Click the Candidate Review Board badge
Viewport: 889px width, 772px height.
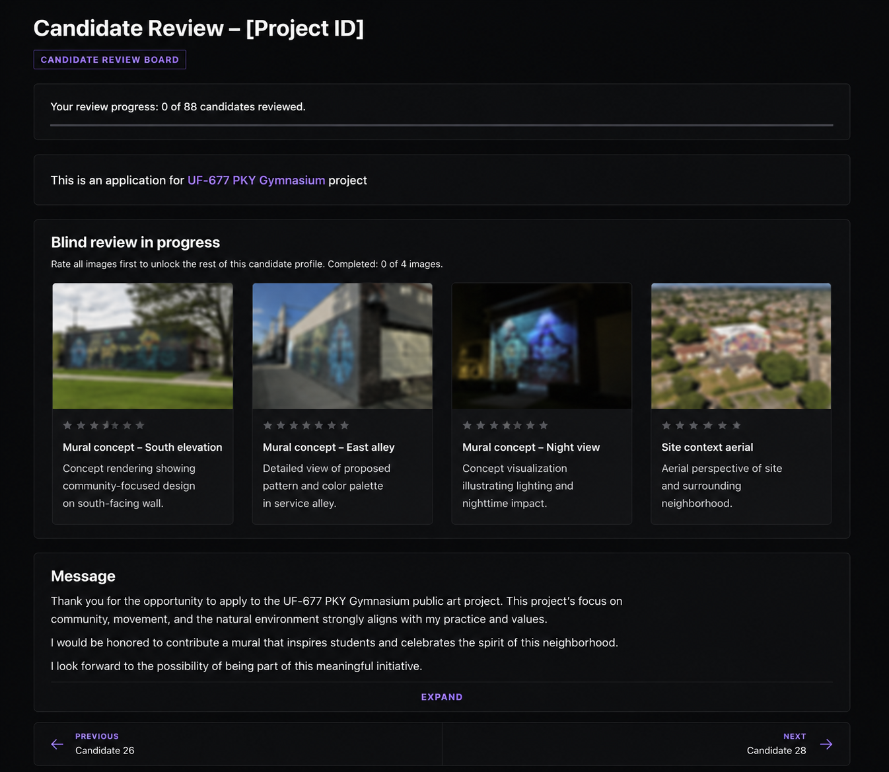pos(110,59)
